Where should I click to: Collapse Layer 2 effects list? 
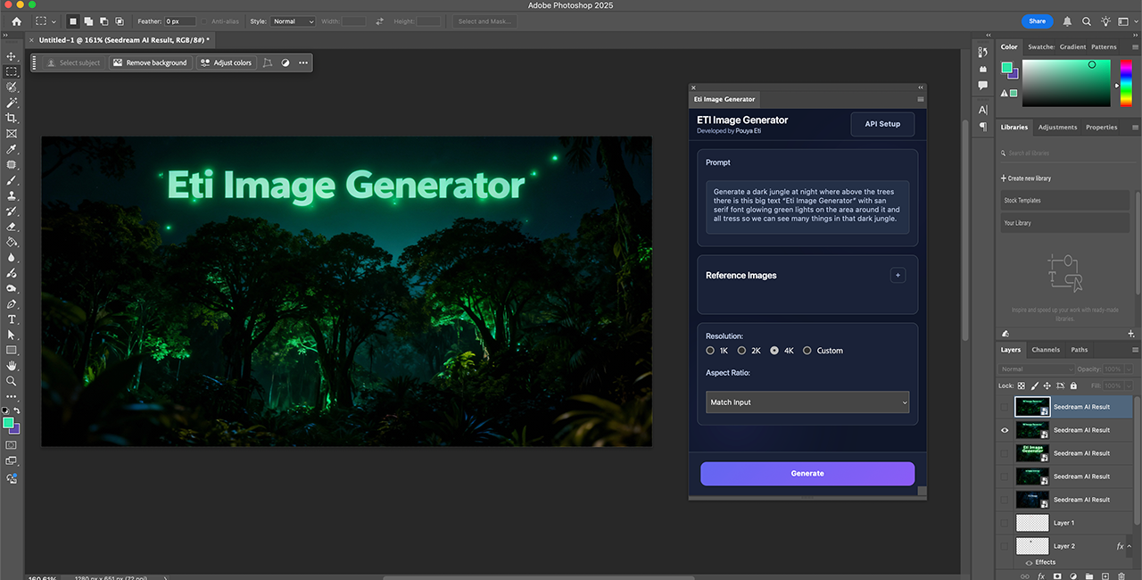1130,546
